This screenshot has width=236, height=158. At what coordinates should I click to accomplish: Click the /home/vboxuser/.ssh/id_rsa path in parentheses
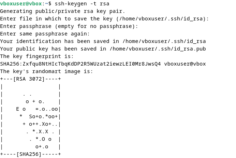161,19
